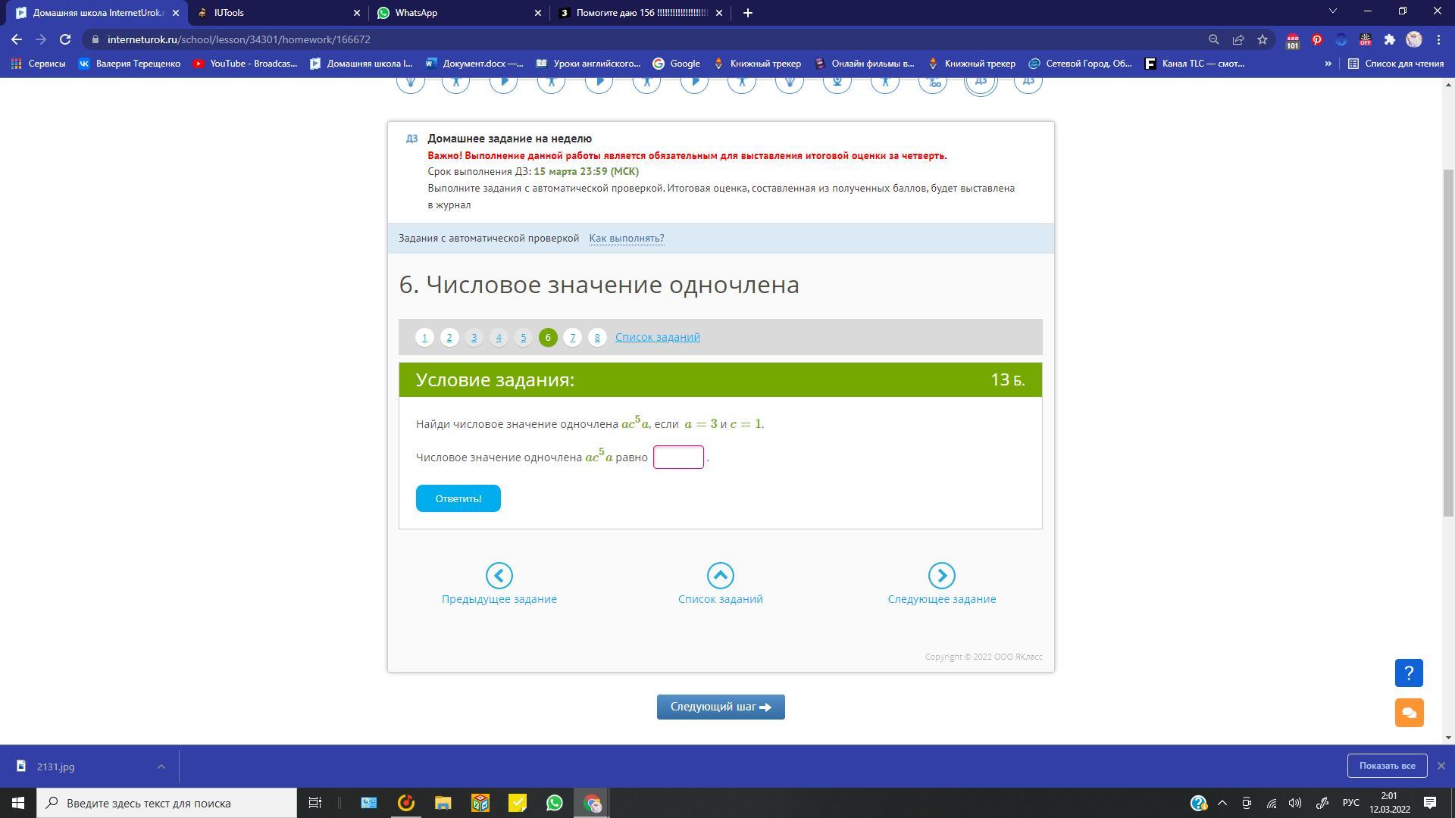Click the answer input field

(x=678, y=457)
